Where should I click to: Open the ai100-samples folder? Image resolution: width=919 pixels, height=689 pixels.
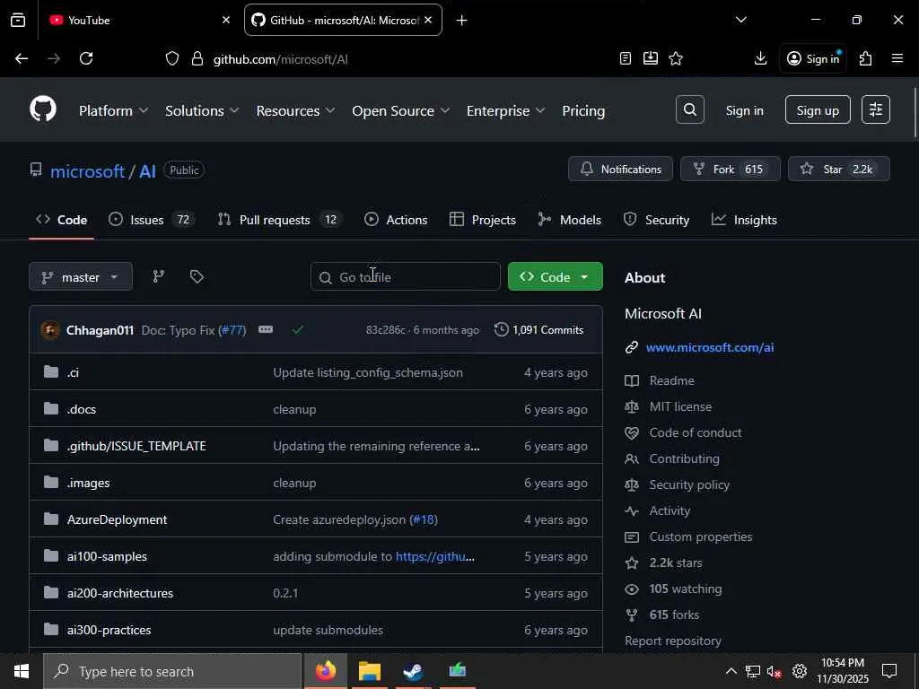click(x=108, y=556)
